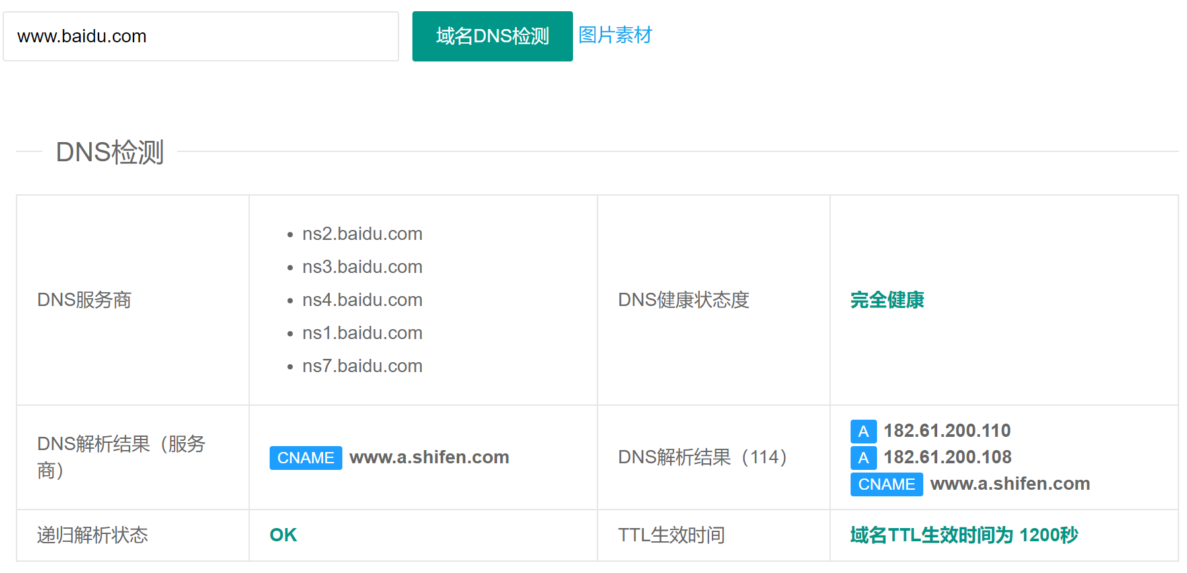Image resolution: width=1187 pixels, height=573 pixels.
Task: Select ns2.baidu.com in the nameserver list
Action: 362,234
